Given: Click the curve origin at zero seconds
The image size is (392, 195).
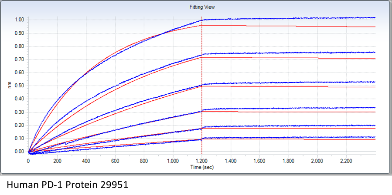Looking at the screenshot, I should tap(29, 152).
